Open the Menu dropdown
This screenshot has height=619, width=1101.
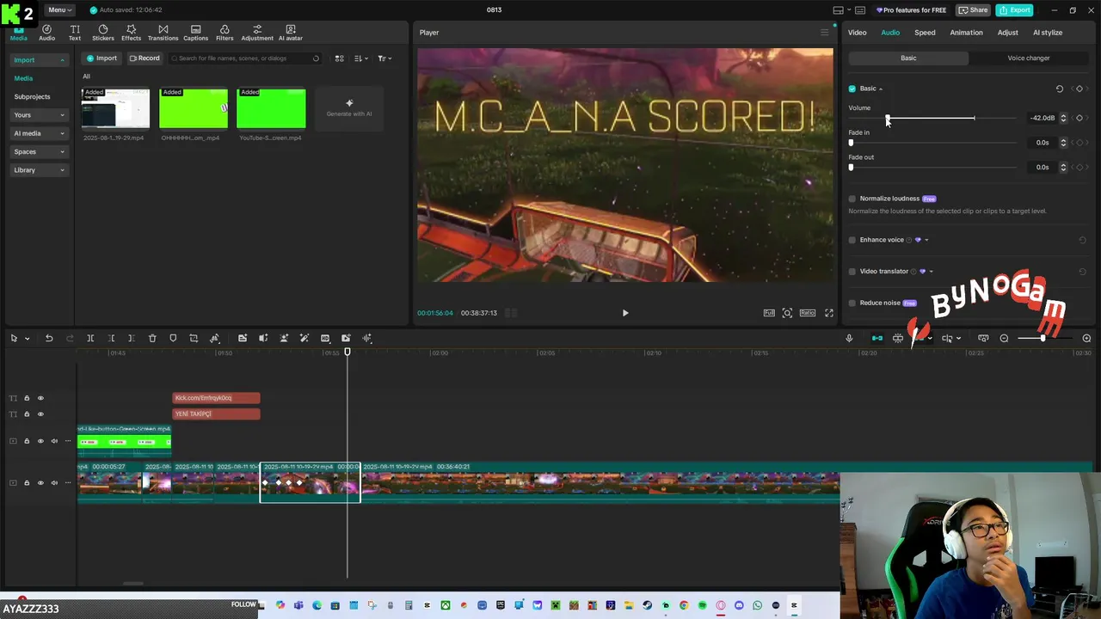(x=60, y=9)
